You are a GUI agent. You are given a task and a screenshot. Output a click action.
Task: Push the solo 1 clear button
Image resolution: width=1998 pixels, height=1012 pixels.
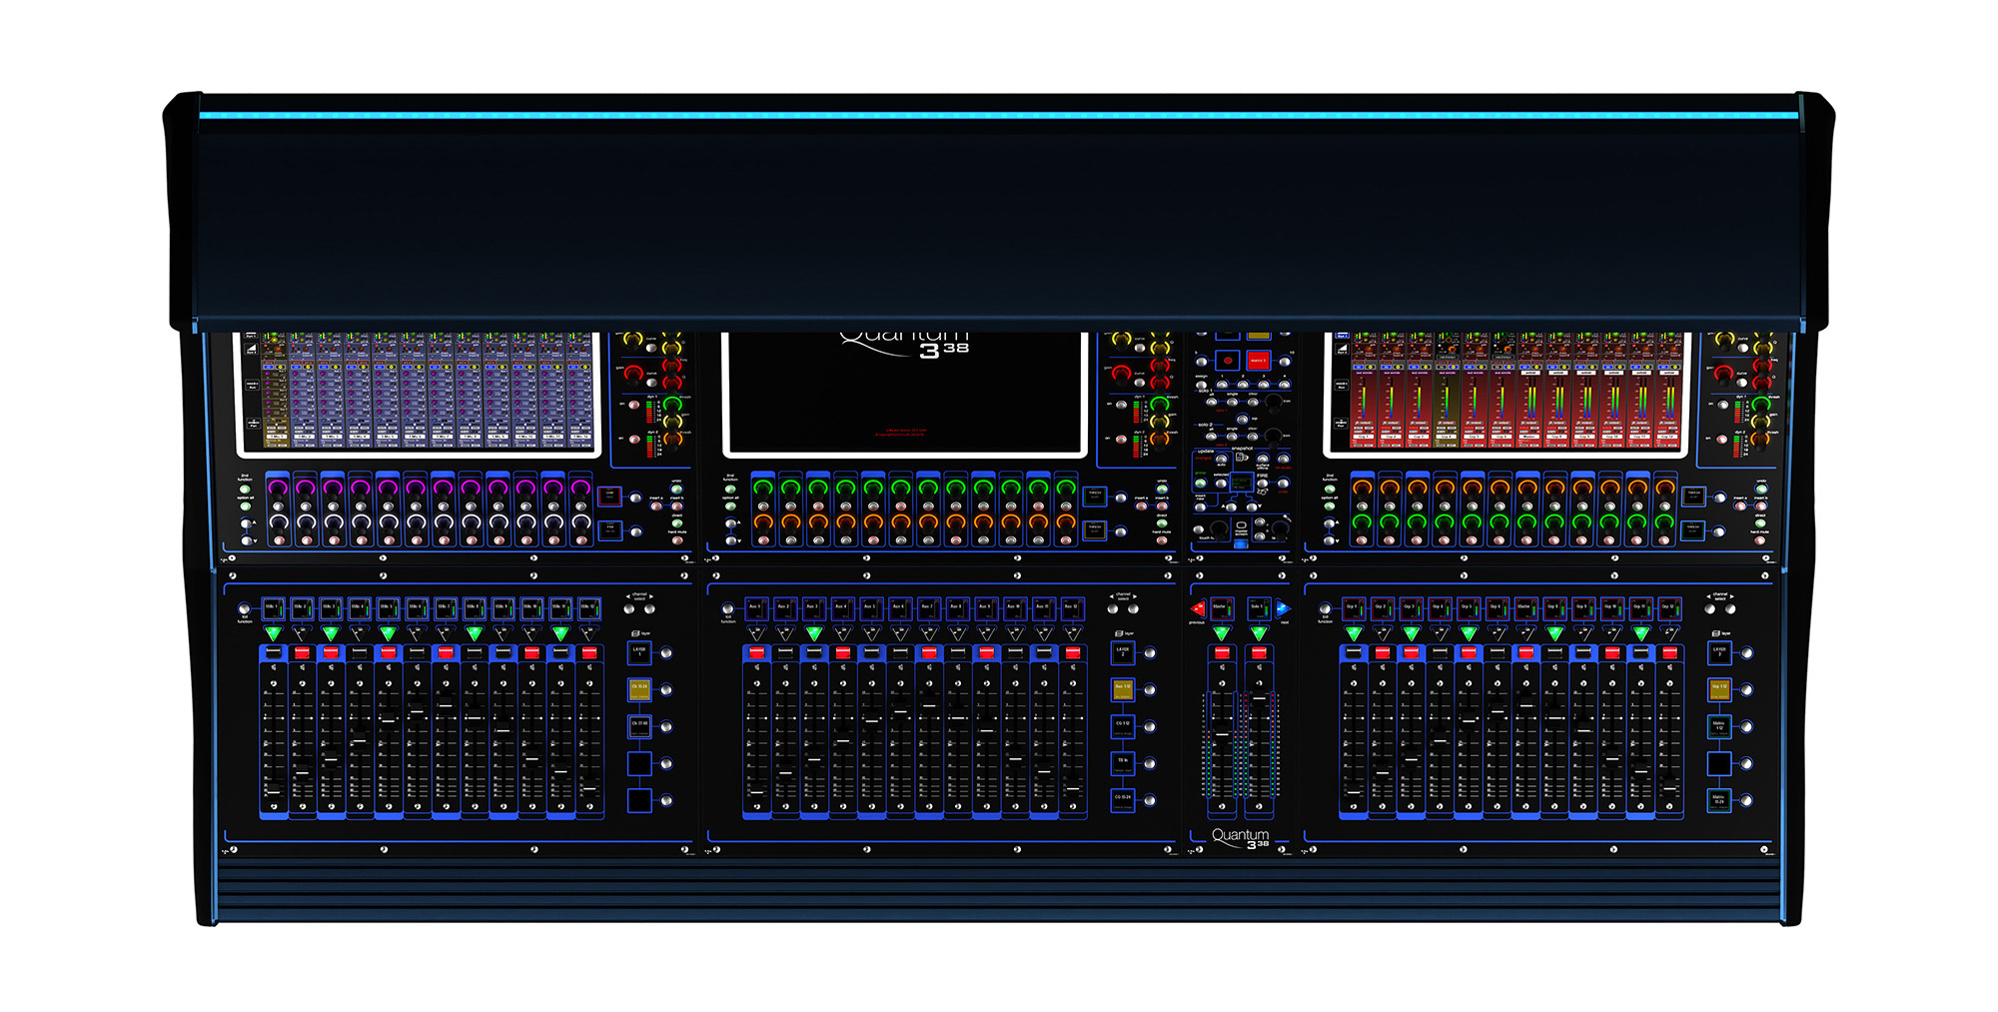pos(1253,402)
